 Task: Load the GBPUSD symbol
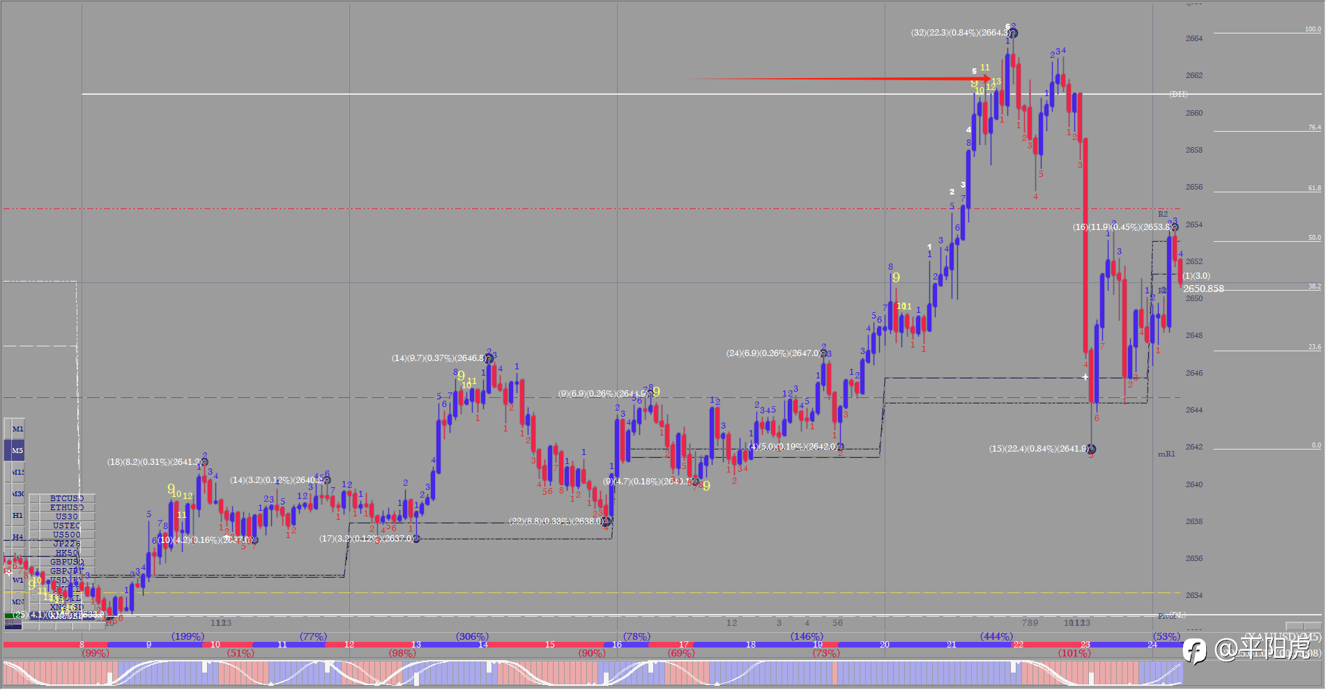[66, 562]
